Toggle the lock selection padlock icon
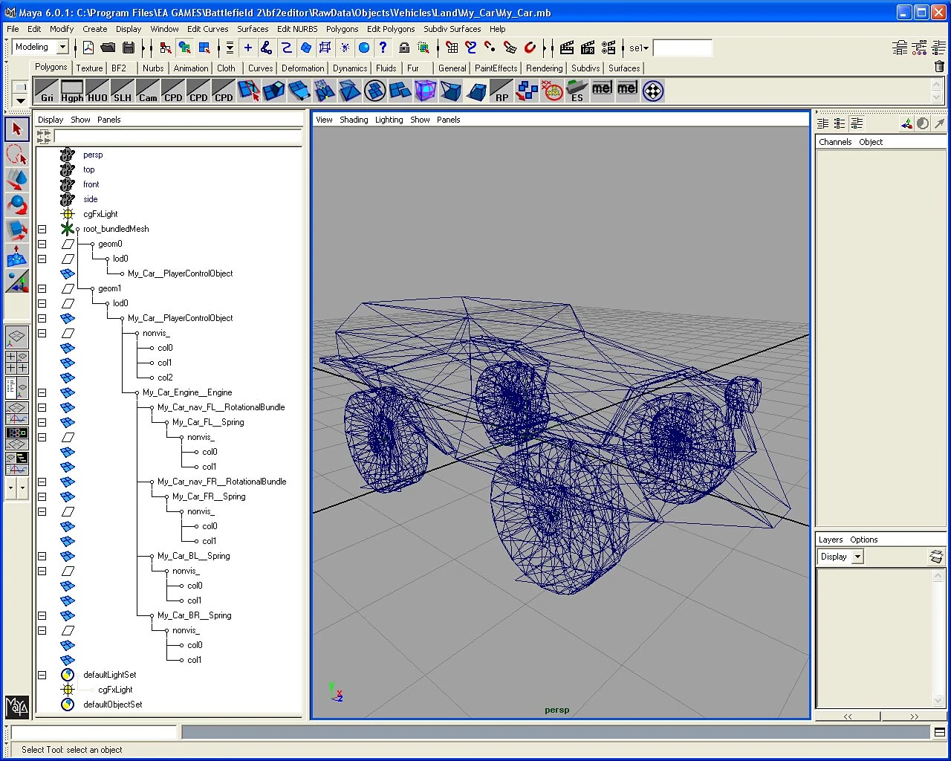The width and height of the screenshot is (951, 761). [404, 48]
